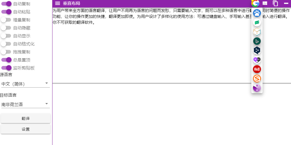
Task: Click into the source text area
Action: pos(172,45)
